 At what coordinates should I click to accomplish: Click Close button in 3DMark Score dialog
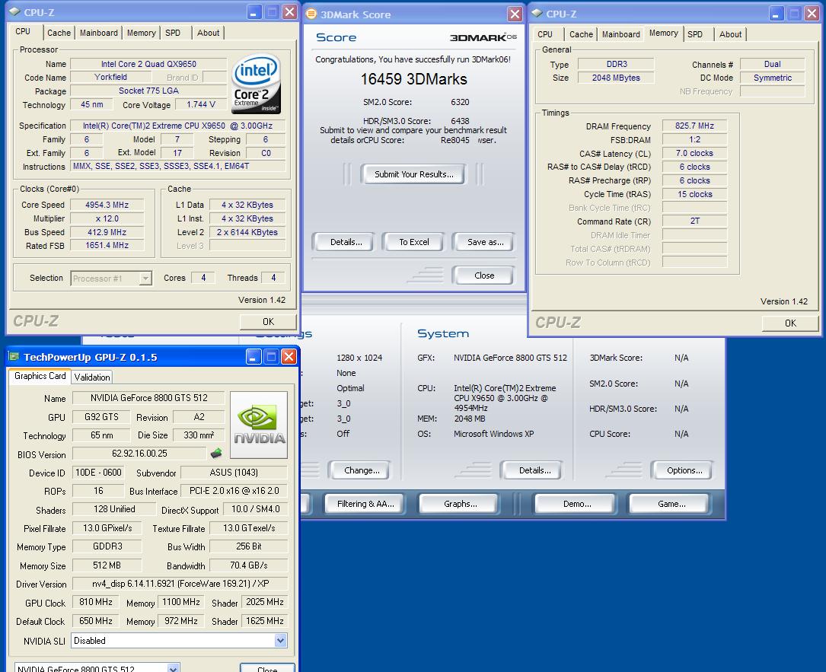click(x=484, y=275)
